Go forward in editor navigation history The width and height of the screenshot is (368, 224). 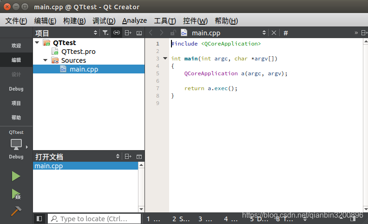(162, 33)
